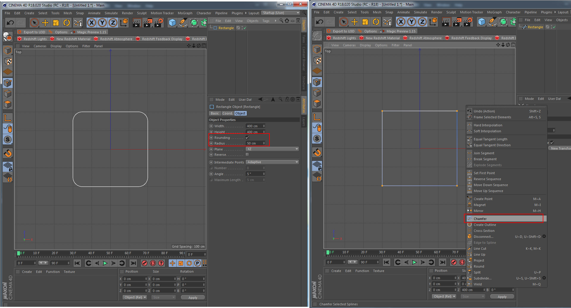Select the Live Selection tool in left window

pyautogui.click(x=34, y=23)
